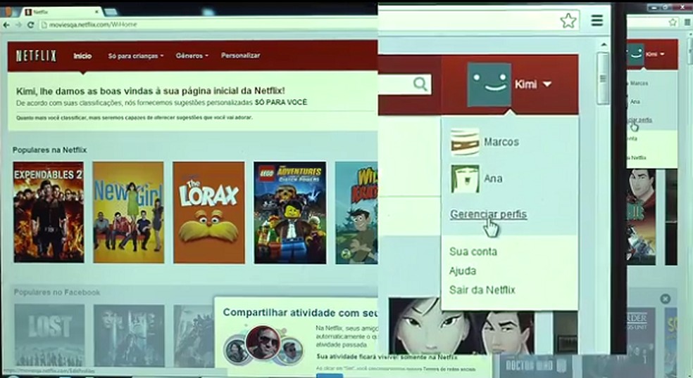693x378 pixels.
Task: Click the Kimi smiley avatar
Action: point(489,84)
